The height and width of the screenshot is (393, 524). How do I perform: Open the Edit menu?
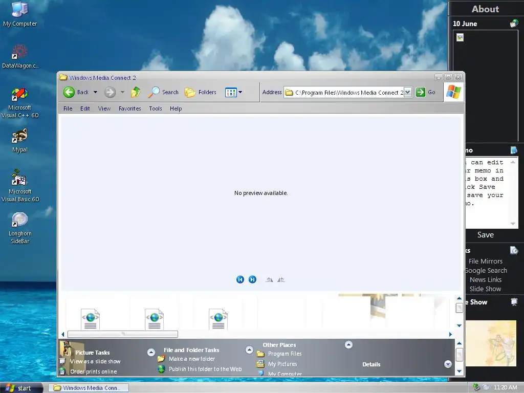85,108
